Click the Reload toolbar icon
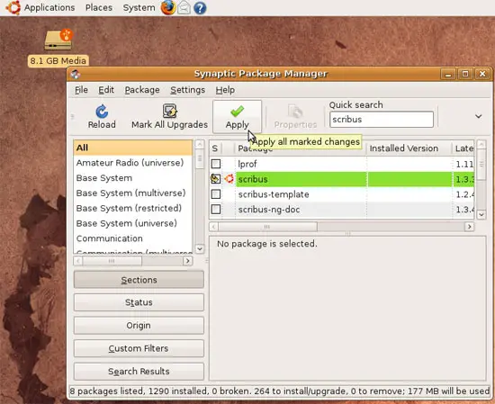Viewport: 495px width, 404px height. coord(102,112)
